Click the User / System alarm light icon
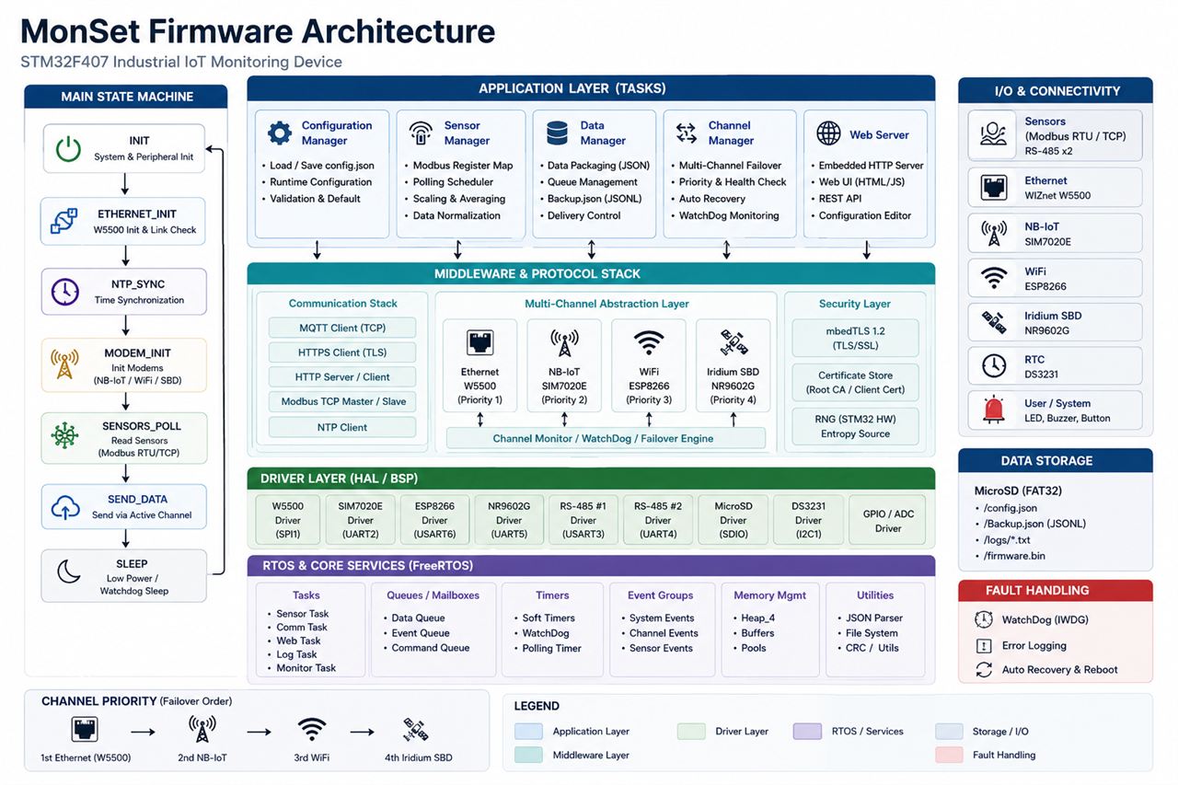 [994, 410]
